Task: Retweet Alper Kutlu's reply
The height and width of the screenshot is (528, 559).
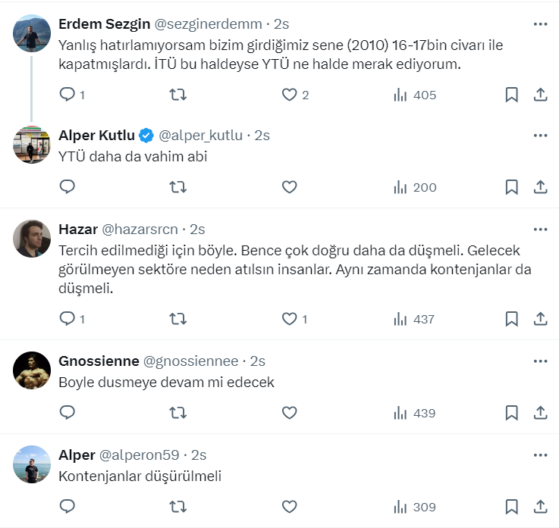Action: (178, 187)
